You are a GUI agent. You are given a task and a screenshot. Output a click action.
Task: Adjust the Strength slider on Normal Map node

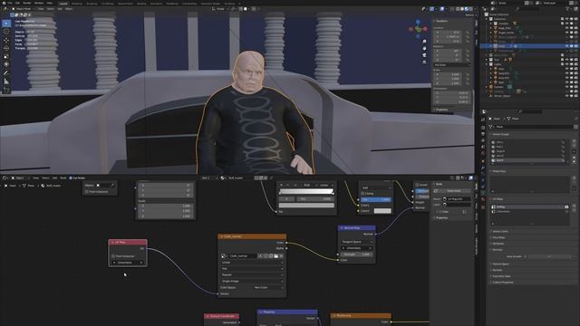[357, 254]
